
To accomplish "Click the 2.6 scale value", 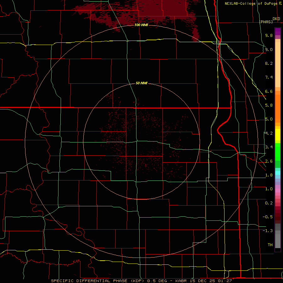I will pos(269,161).
